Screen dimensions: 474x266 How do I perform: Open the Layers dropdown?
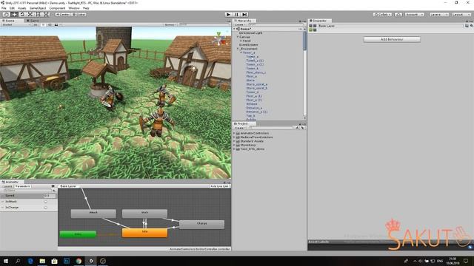pos(438,15)
